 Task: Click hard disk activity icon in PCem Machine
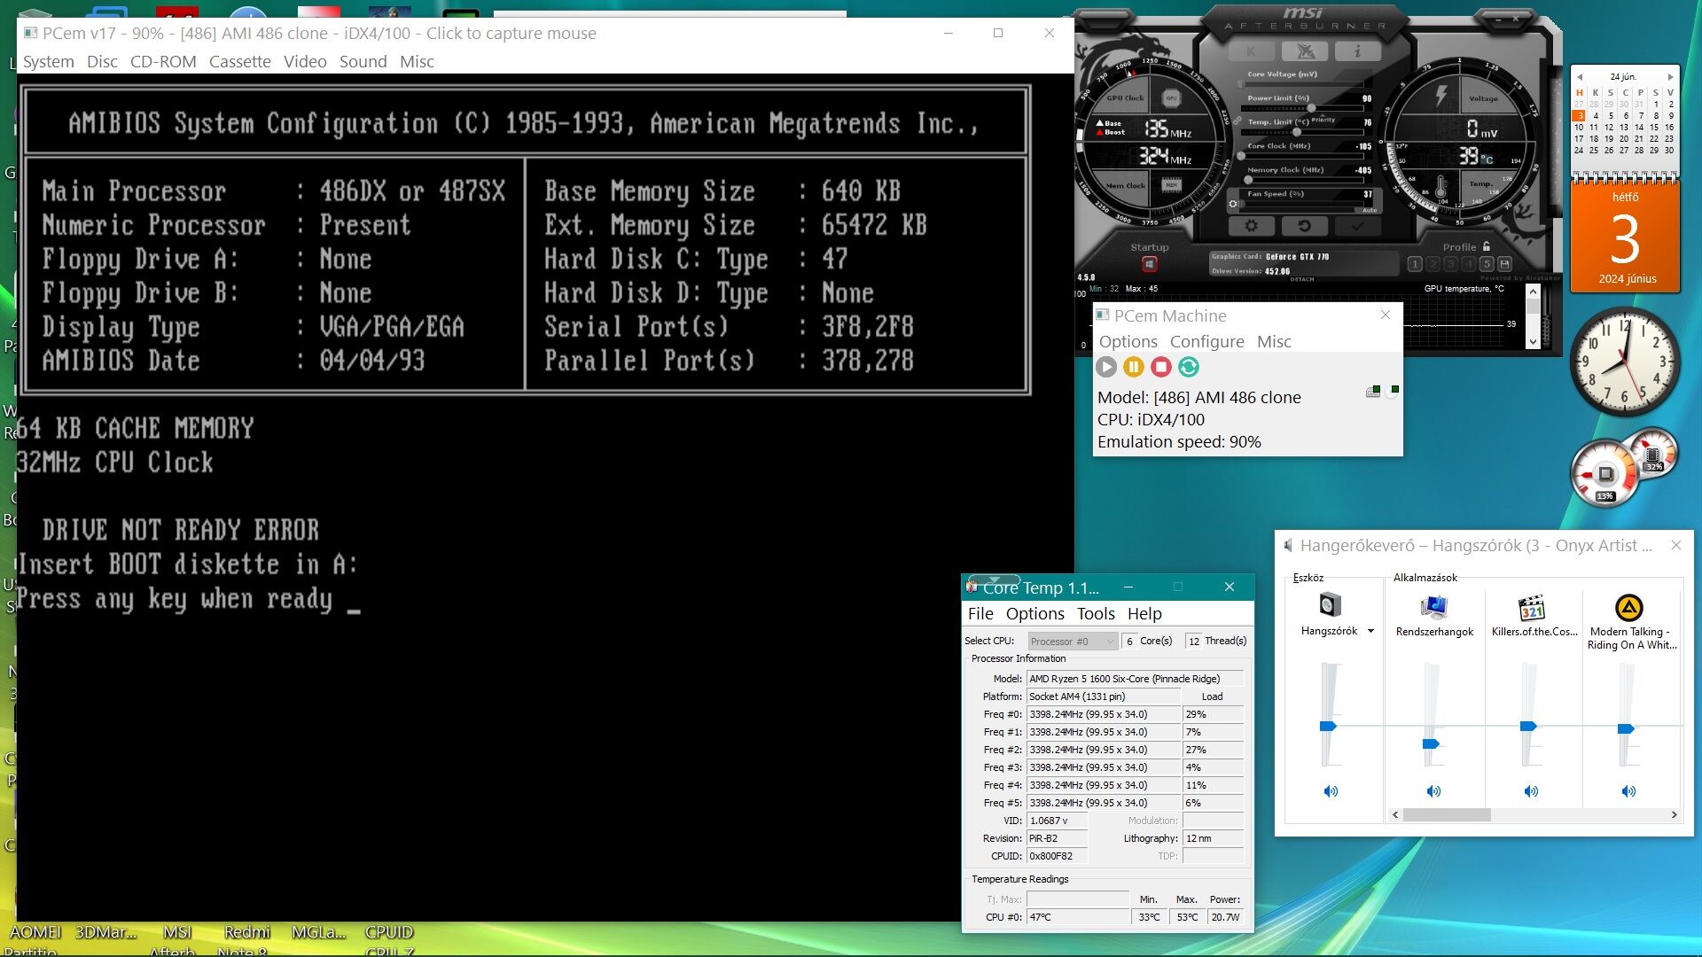pos(1373,391)
